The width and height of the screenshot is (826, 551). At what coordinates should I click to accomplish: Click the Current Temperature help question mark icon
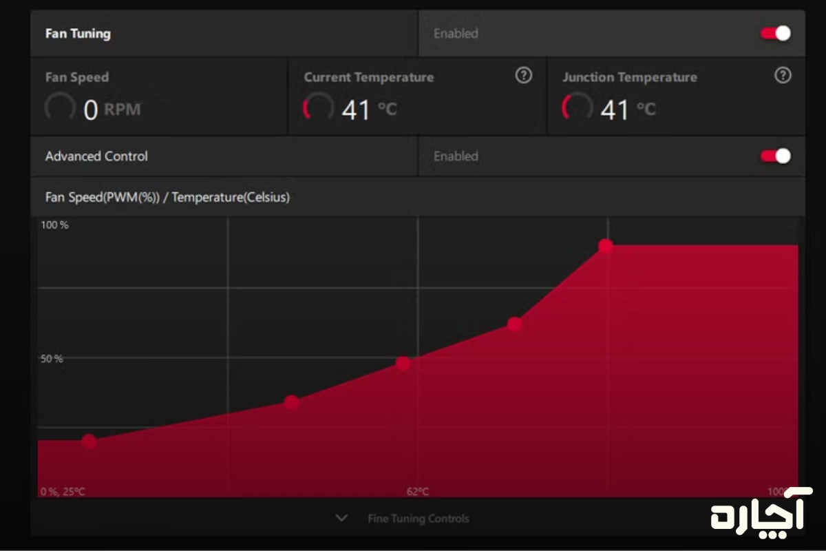click(524, 76)
